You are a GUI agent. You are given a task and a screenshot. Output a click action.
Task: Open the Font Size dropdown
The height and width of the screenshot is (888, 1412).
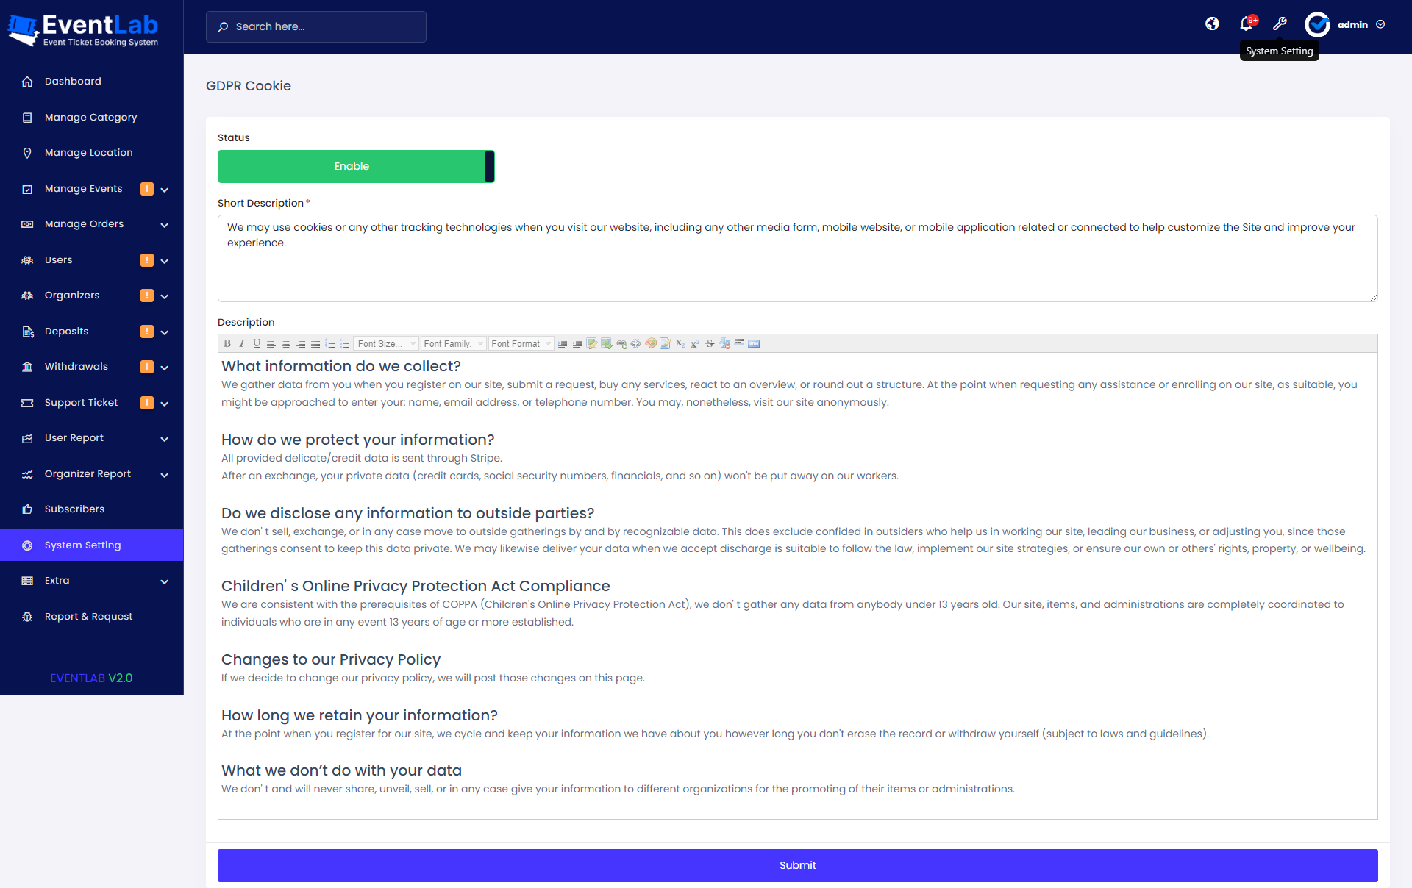coord(386,343)
